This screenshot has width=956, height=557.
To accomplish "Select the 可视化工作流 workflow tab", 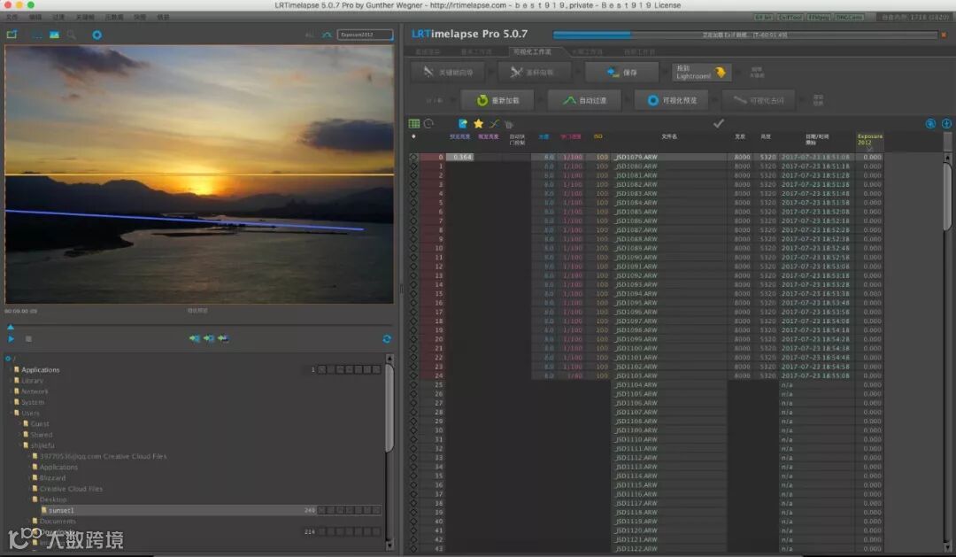I will [x=532, y=52].
